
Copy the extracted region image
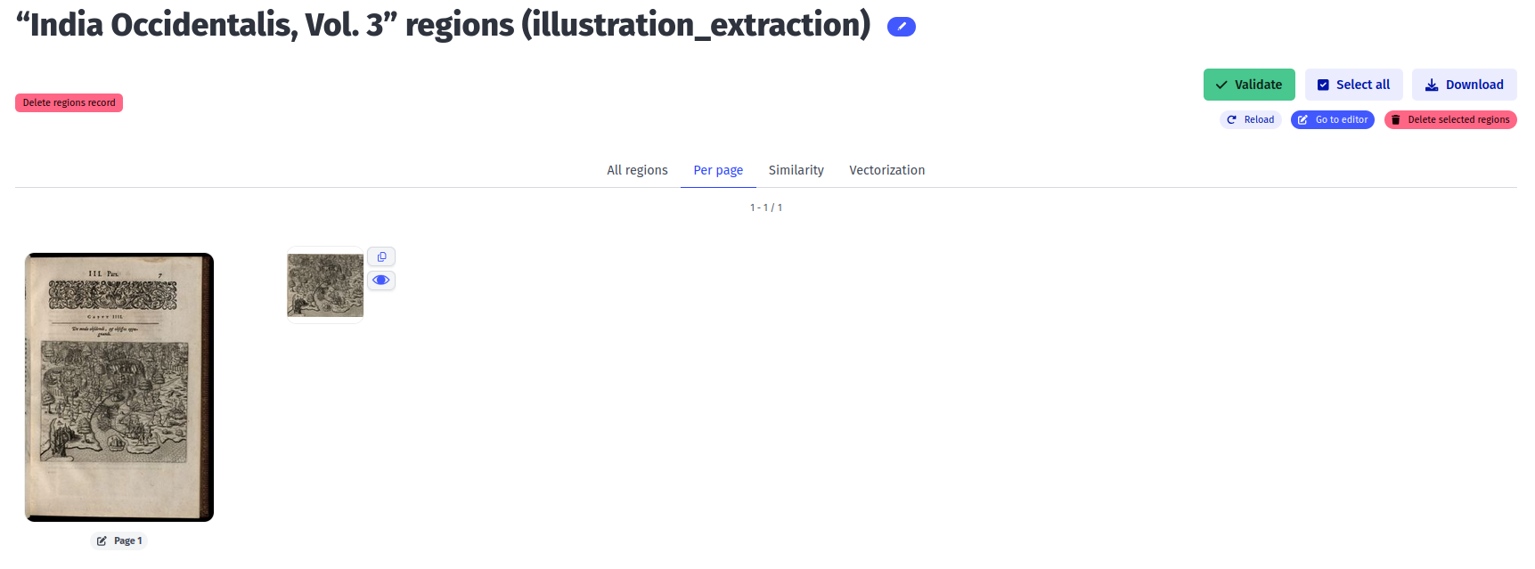click(381, 256)
